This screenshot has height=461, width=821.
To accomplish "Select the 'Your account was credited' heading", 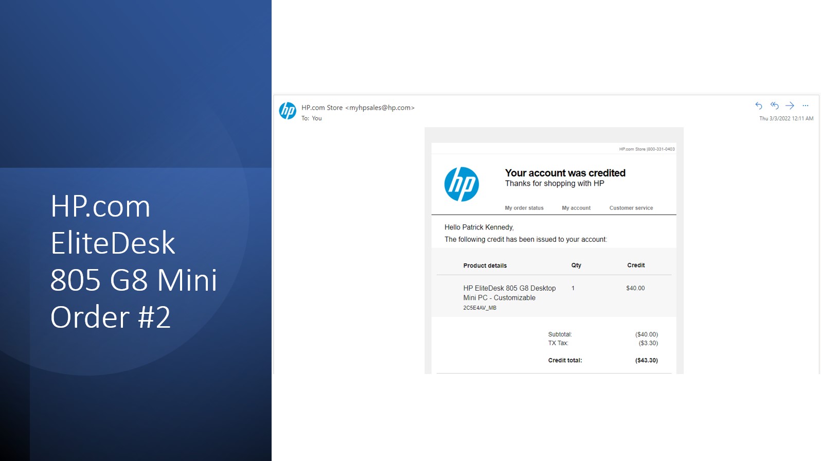I will 565,173.
